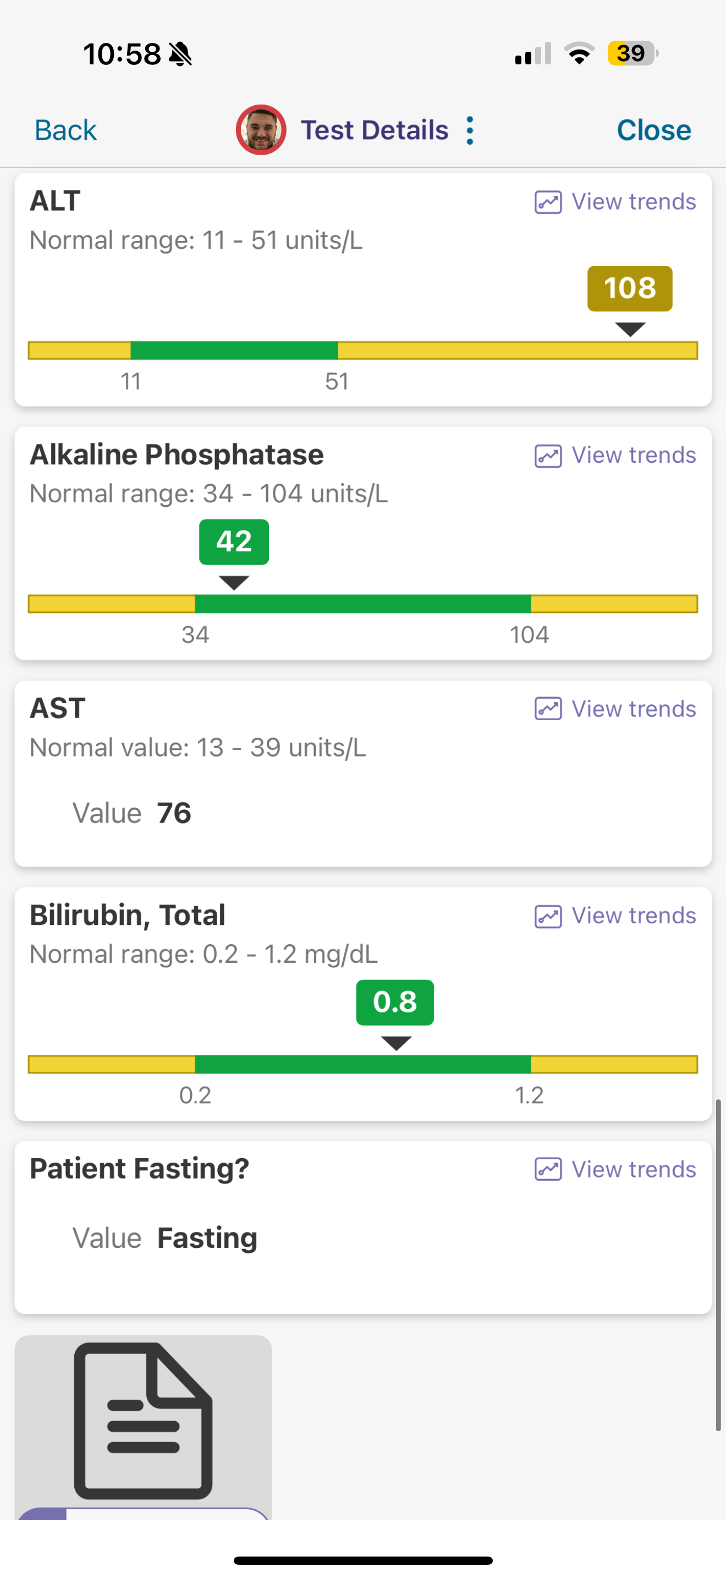
Task: Tap the Alkaline Phosphatase 42 value badge
Action: 234,542
